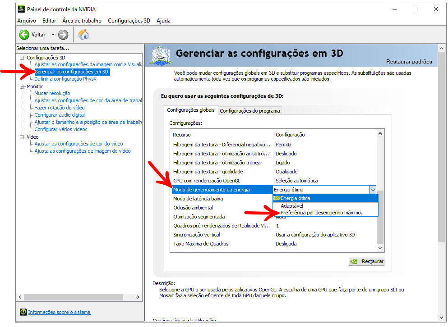
Task: Click task tree horizontal scroll right arrow
Action: click(138, 297)
